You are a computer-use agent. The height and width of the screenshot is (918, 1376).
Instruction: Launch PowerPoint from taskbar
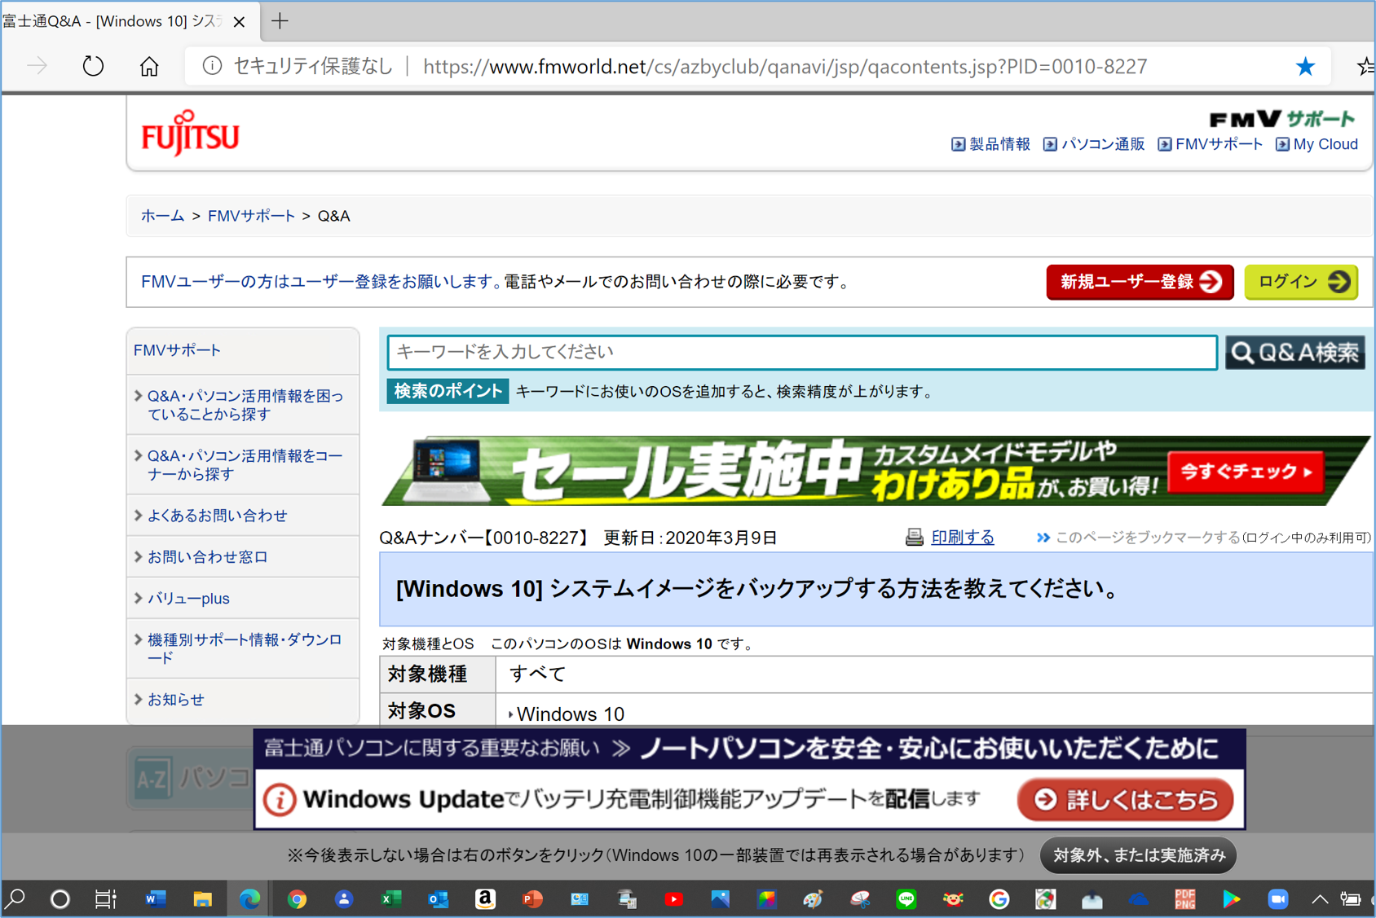[x=531, y=899]
